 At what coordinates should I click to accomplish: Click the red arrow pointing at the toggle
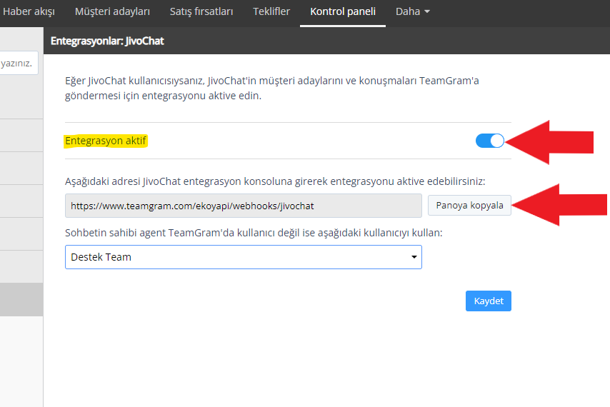(x=549, y=142)
